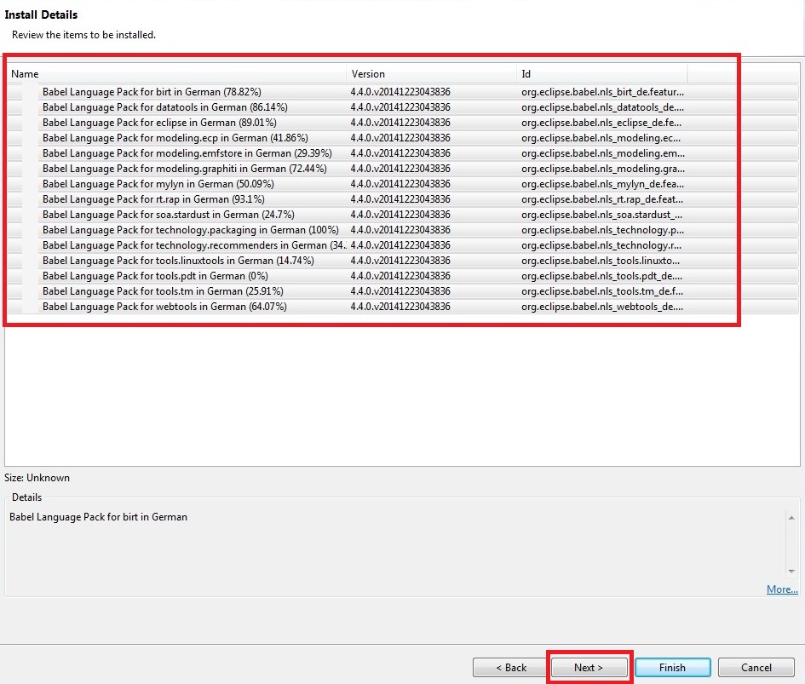This screenshot has height=684, width=805.
Task: Click the Id org.eclipse.babel.nls_datatools_de....
Action: [x=603, y=107]
